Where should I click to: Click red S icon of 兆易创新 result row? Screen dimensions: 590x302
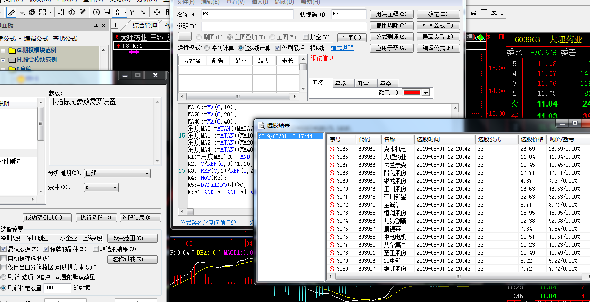pos(332,221)
